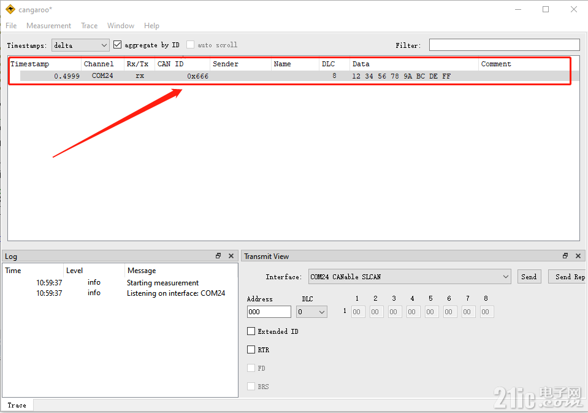This screenshot has height=413, width=588.
Task: Click data byte 6 field
Action: click(x=450, y=312)
